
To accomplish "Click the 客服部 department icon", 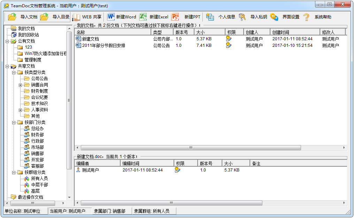I will (x=27, y=166).
